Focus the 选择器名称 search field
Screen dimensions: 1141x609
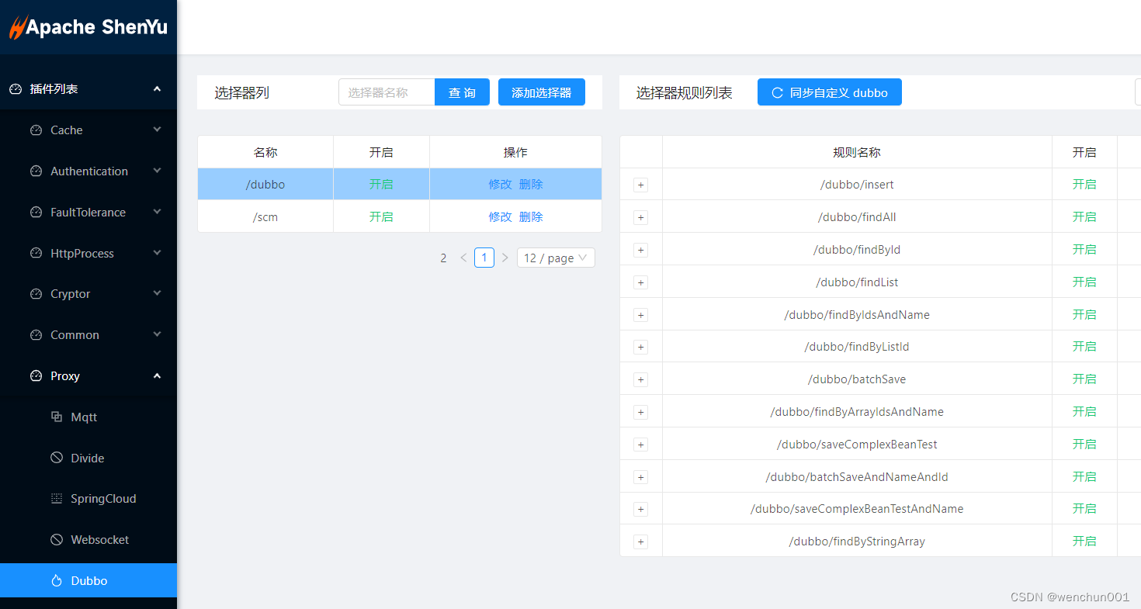[387, 92]
